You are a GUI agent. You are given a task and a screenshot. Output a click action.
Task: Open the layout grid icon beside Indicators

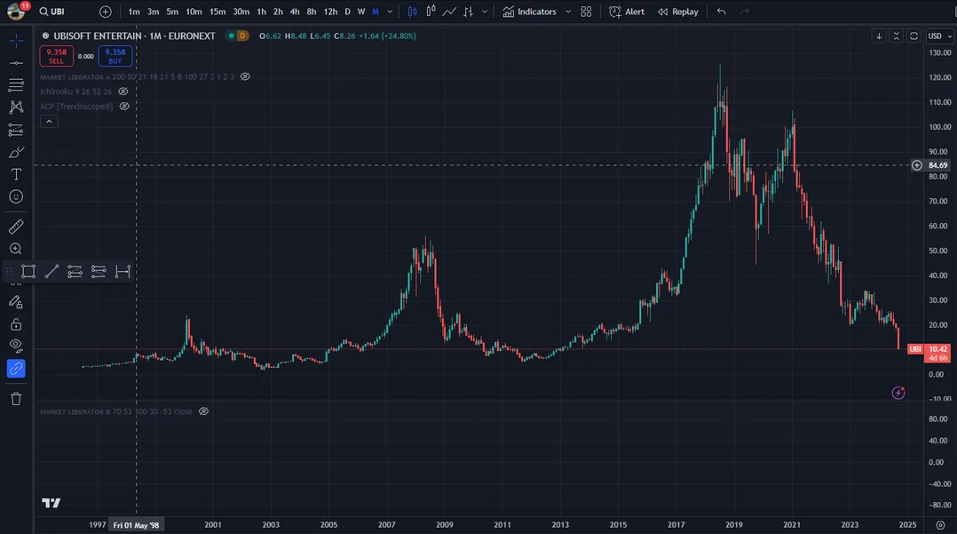[x=586, y=12]
